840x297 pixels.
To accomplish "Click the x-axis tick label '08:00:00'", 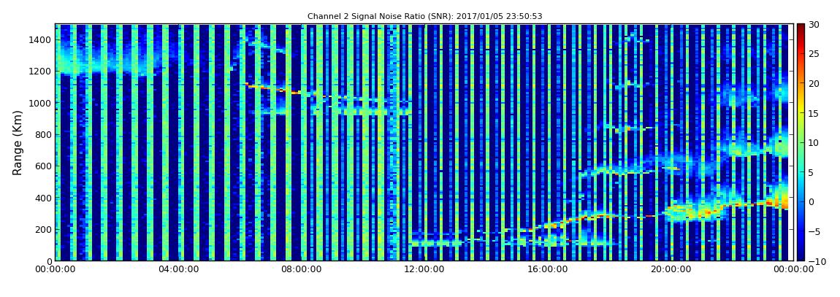I will [x=302, y=270].
